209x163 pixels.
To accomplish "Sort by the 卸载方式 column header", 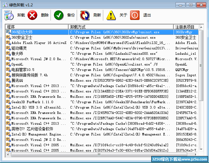I will (x=121, y=27).
